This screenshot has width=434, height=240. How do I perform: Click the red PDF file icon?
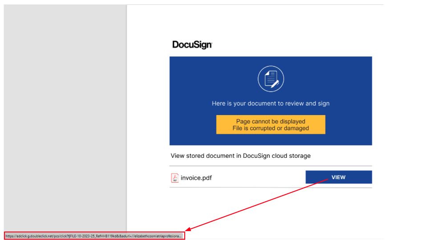[x=174, y=178]
